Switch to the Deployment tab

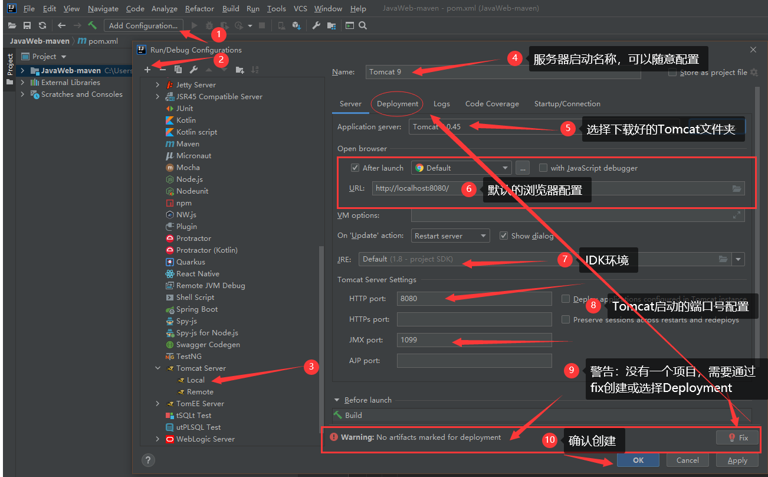tap(398, 104)
